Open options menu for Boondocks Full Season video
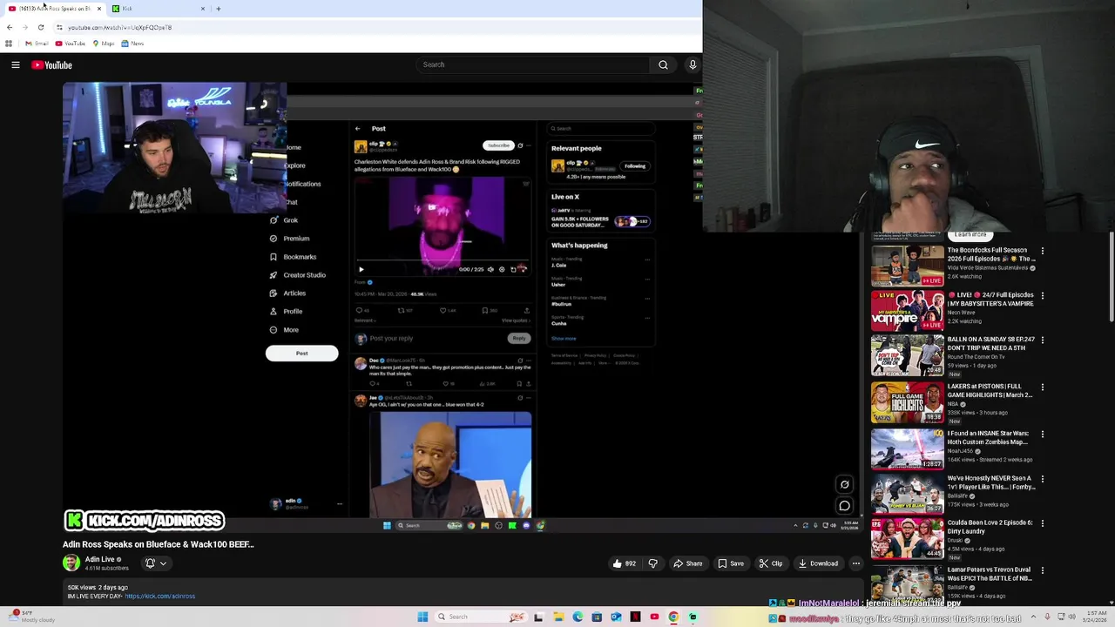The height and width of the screenshot is (627, 1115). (1042, 251)
